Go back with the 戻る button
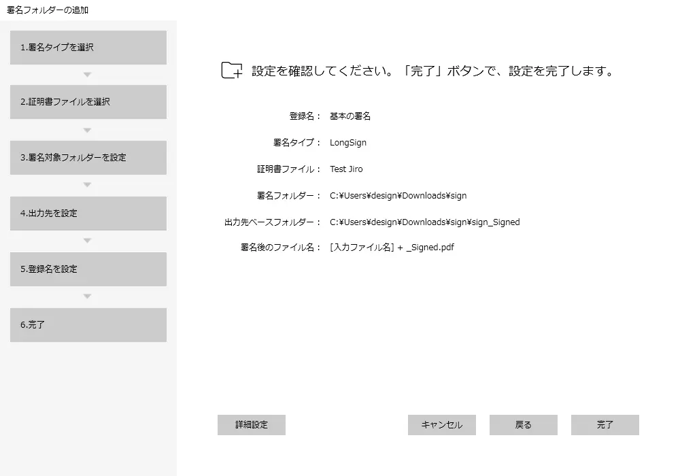Image resolution: width=680 pixels, height=476 pixels. [524, 425]
